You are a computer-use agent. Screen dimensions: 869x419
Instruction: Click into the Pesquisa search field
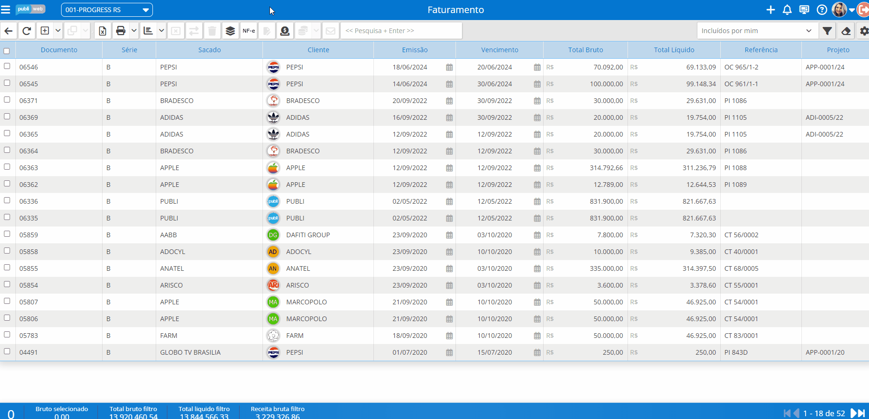coord(401,31)
